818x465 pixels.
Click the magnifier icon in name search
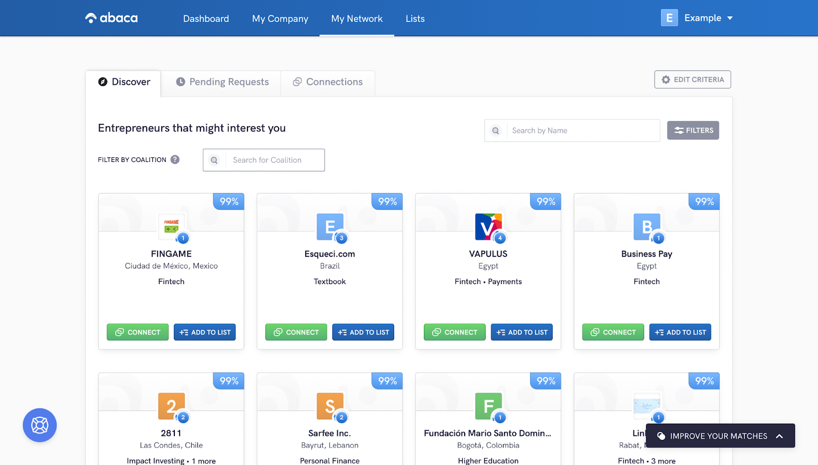[495, 130]
